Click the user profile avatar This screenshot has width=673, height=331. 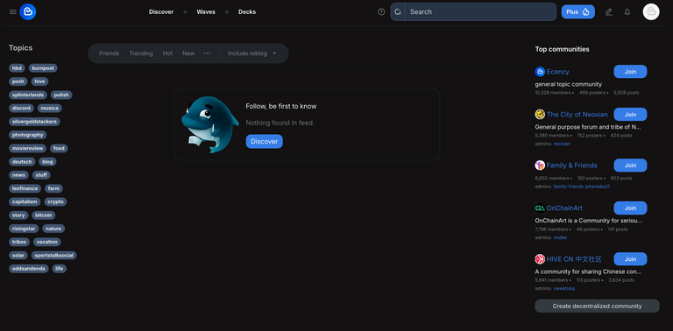[651, 12]
